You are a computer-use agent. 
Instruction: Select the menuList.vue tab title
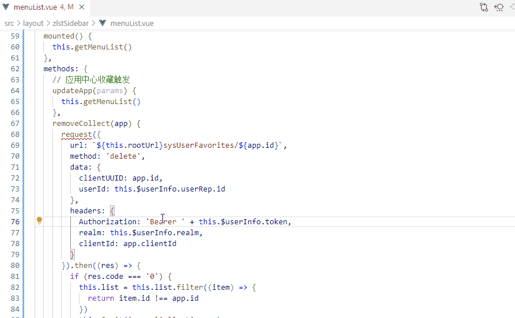click(x=35, y=7)
